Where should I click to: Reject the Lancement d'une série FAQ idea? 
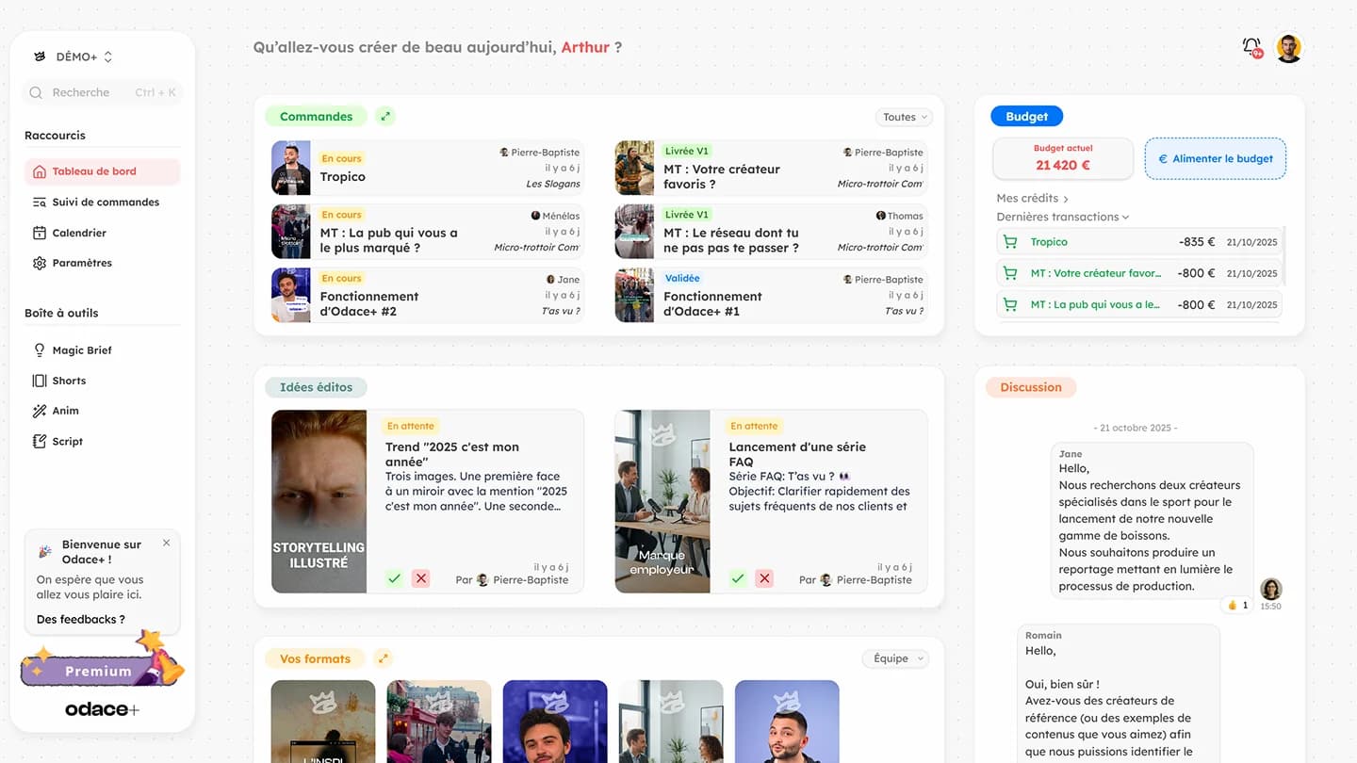764,578
